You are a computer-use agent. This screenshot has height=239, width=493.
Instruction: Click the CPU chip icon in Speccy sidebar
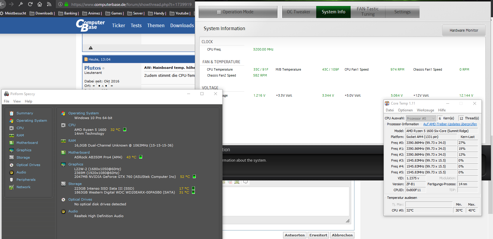tap(12, 128)
